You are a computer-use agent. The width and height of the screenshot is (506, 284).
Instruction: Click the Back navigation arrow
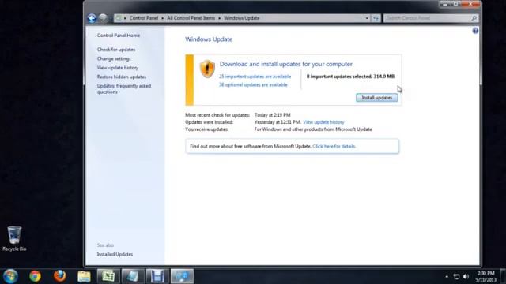(x=92, y=18)
